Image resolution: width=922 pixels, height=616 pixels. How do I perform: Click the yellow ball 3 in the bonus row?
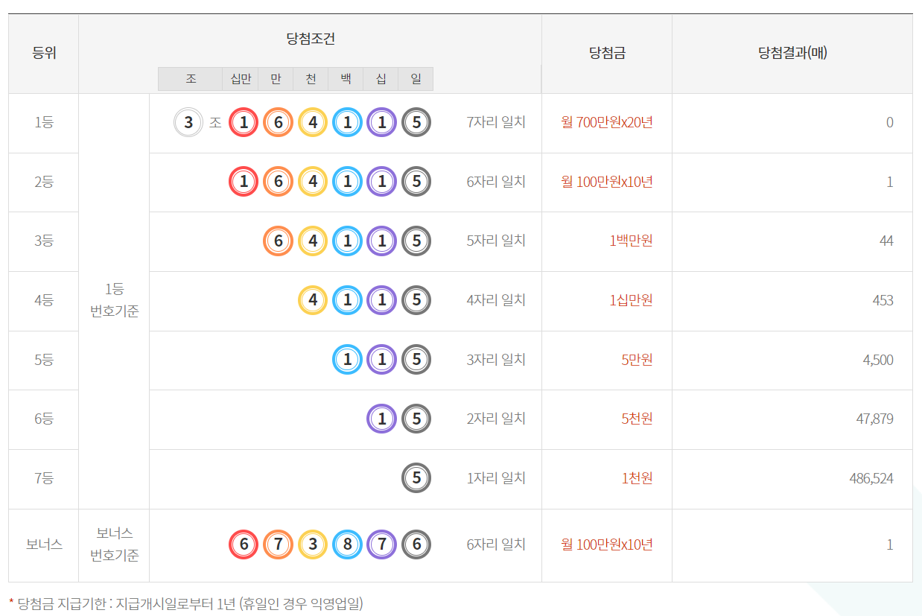pos(313,544)
